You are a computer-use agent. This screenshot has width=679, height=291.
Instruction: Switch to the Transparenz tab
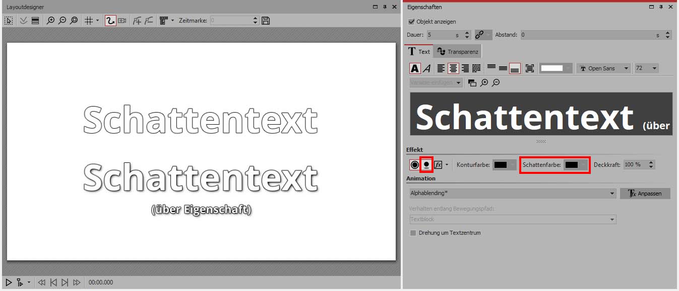pos(457,51)
